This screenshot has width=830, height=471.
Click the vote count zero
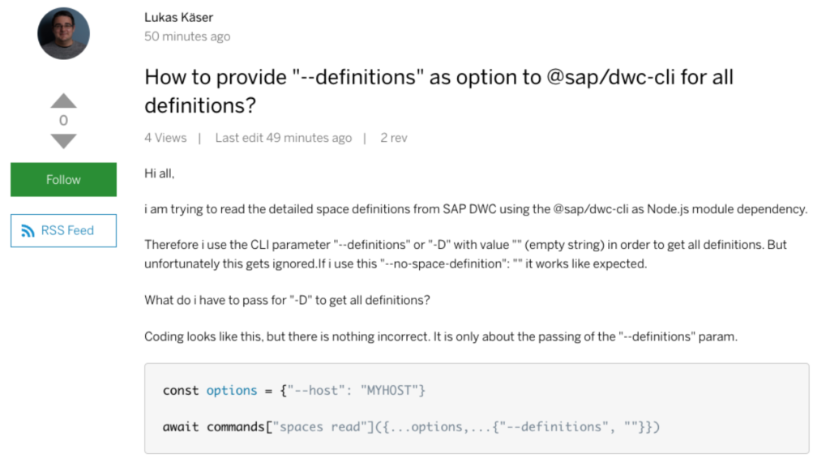(63, 121)
